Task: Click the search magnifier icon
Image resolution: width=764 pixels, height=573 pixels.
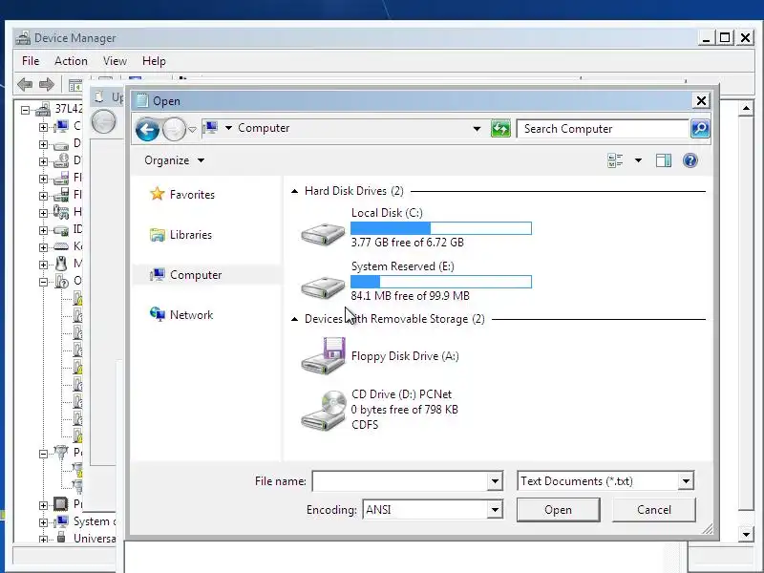Action: click(700, 129)
